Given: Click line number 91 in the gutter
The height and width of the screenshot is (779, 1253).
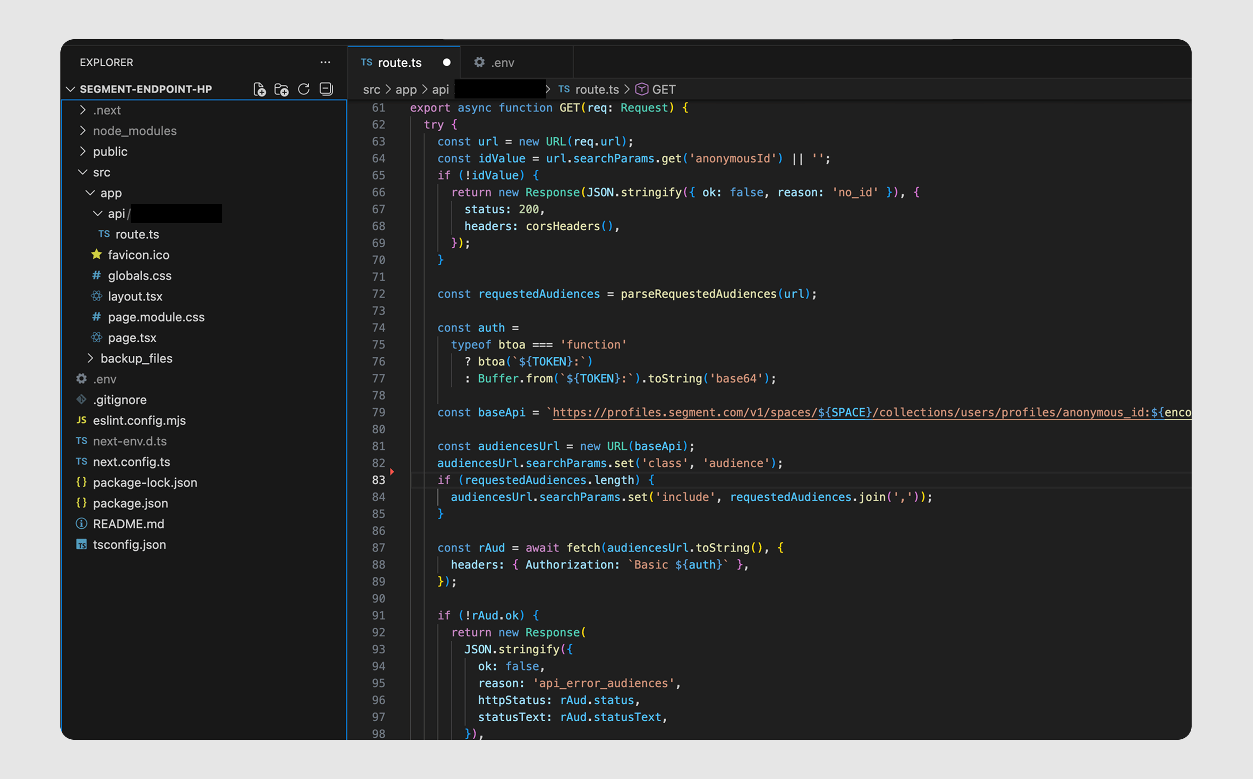Looking at the screenshot, I should click(x=378, y=615).
